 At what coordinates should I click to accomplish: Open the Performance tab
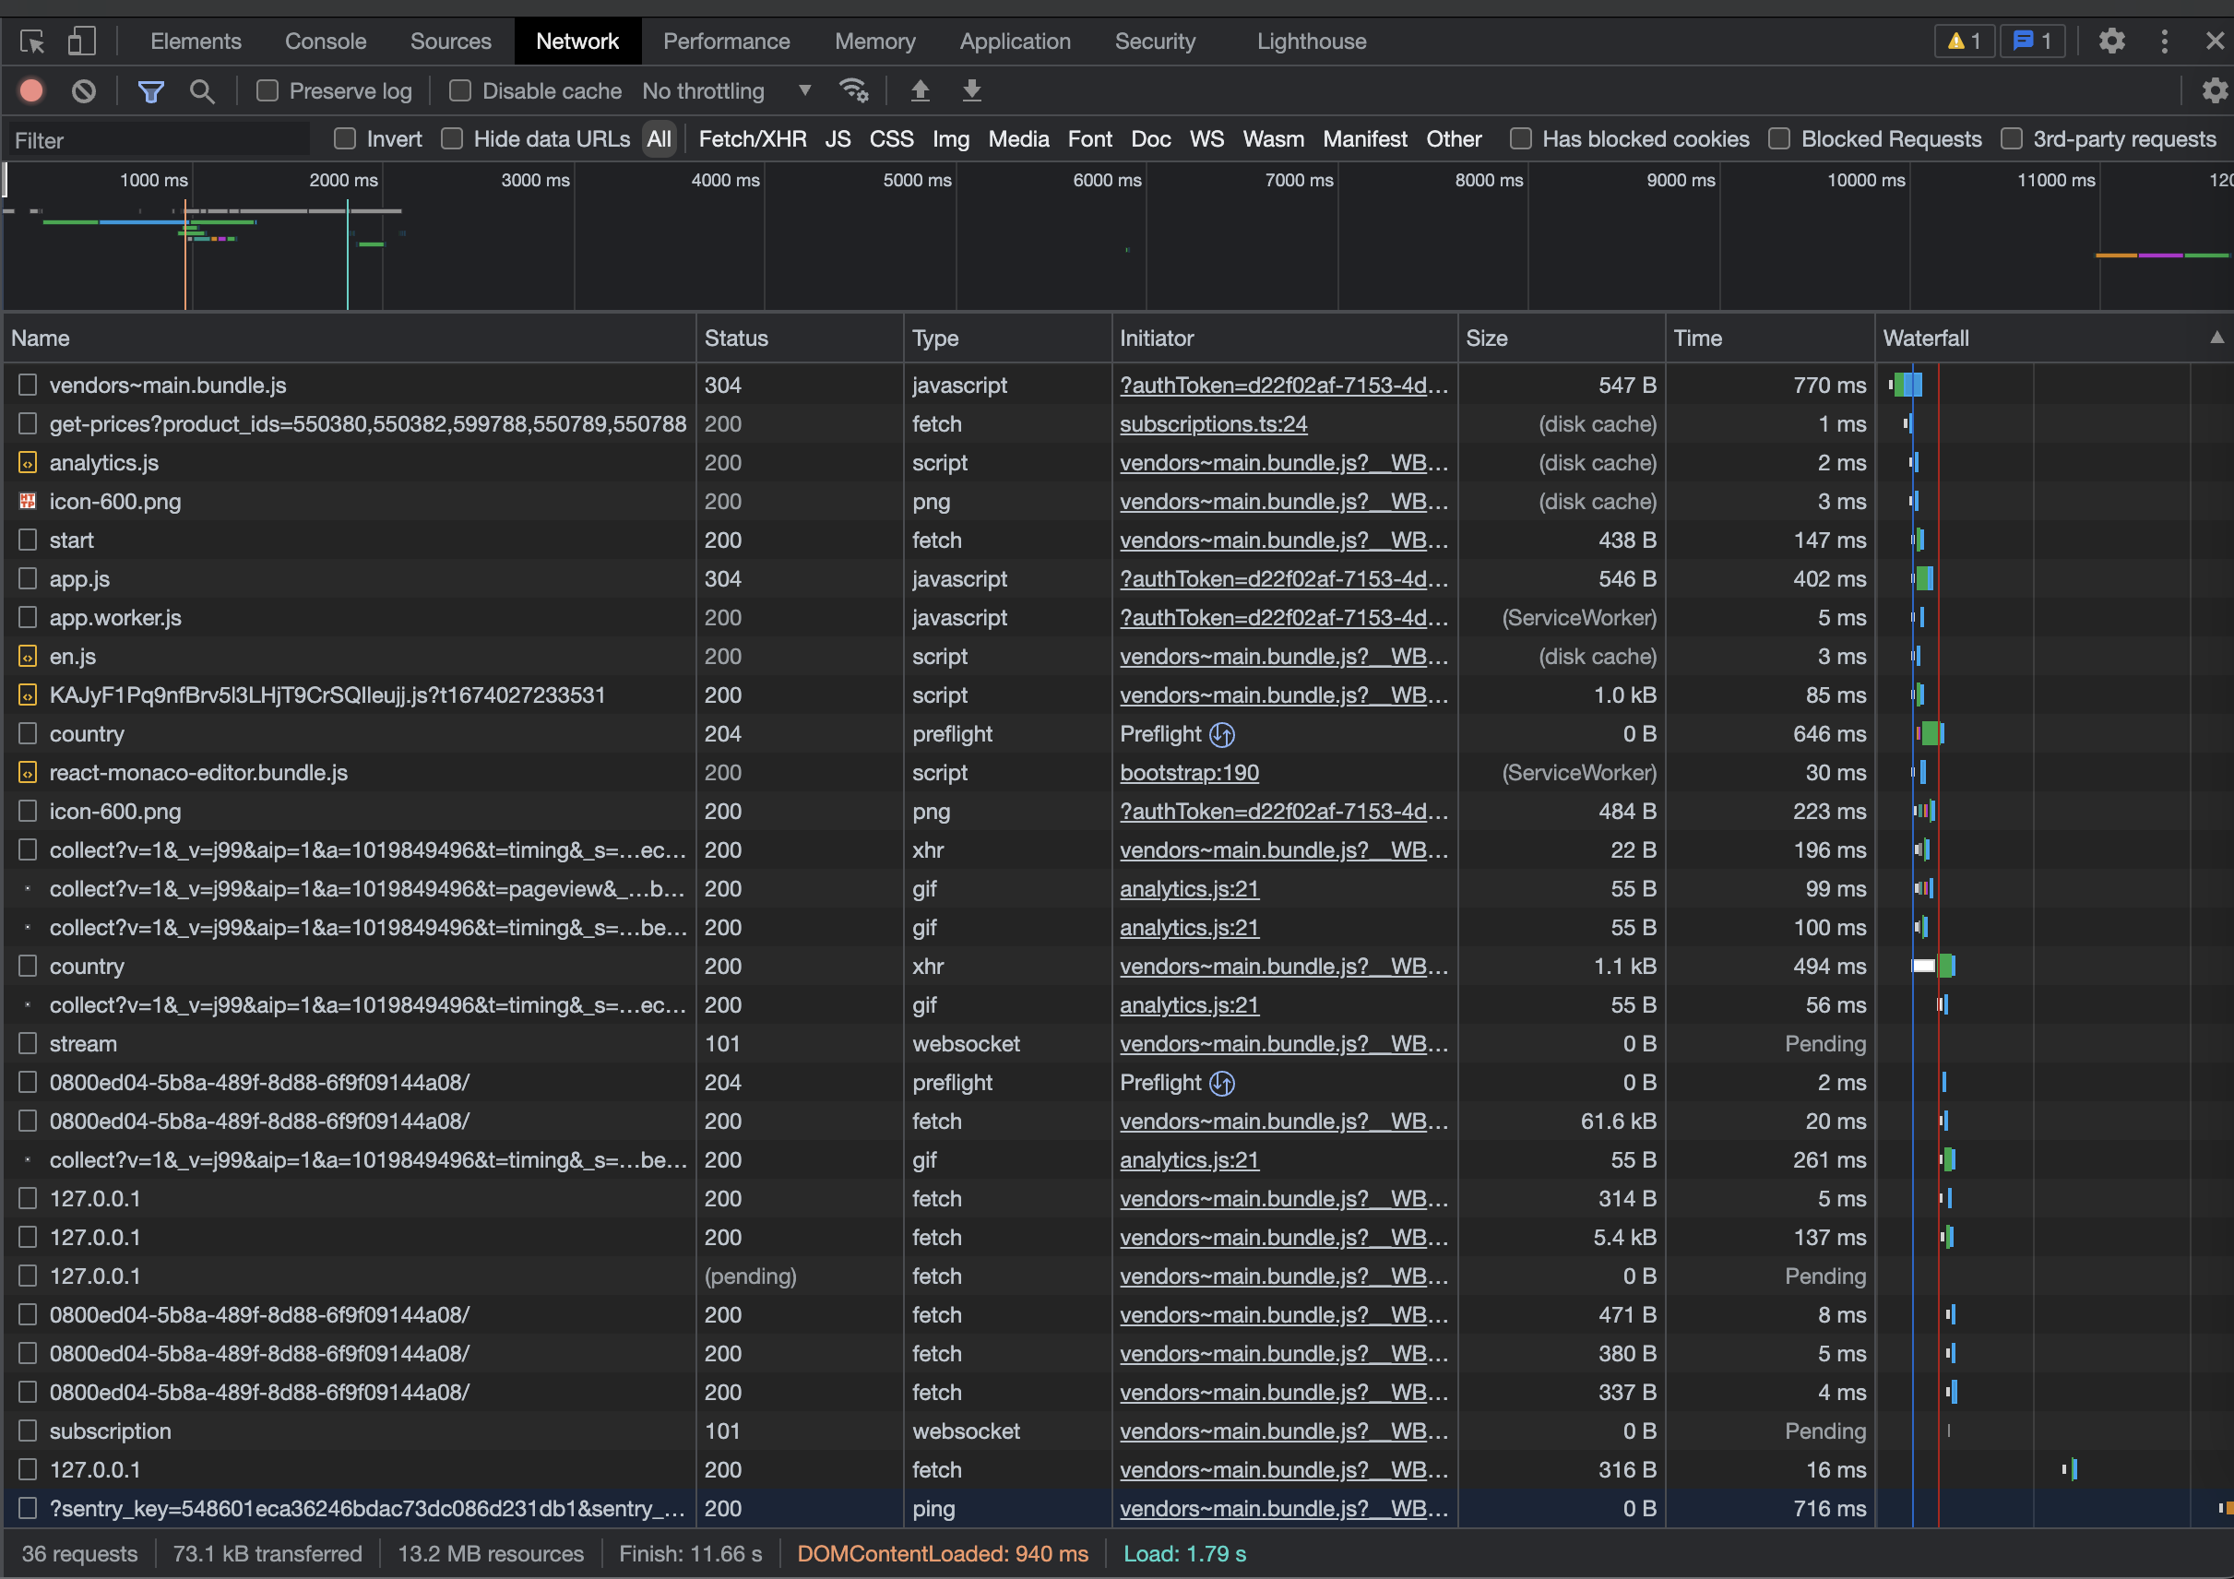click(x=726, y=42)
